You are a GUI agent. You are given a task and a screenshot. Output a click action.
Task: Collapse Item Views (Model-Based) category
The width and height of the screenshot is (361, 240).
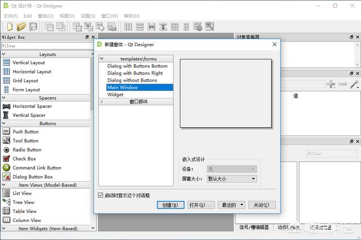tap(4, 185)
